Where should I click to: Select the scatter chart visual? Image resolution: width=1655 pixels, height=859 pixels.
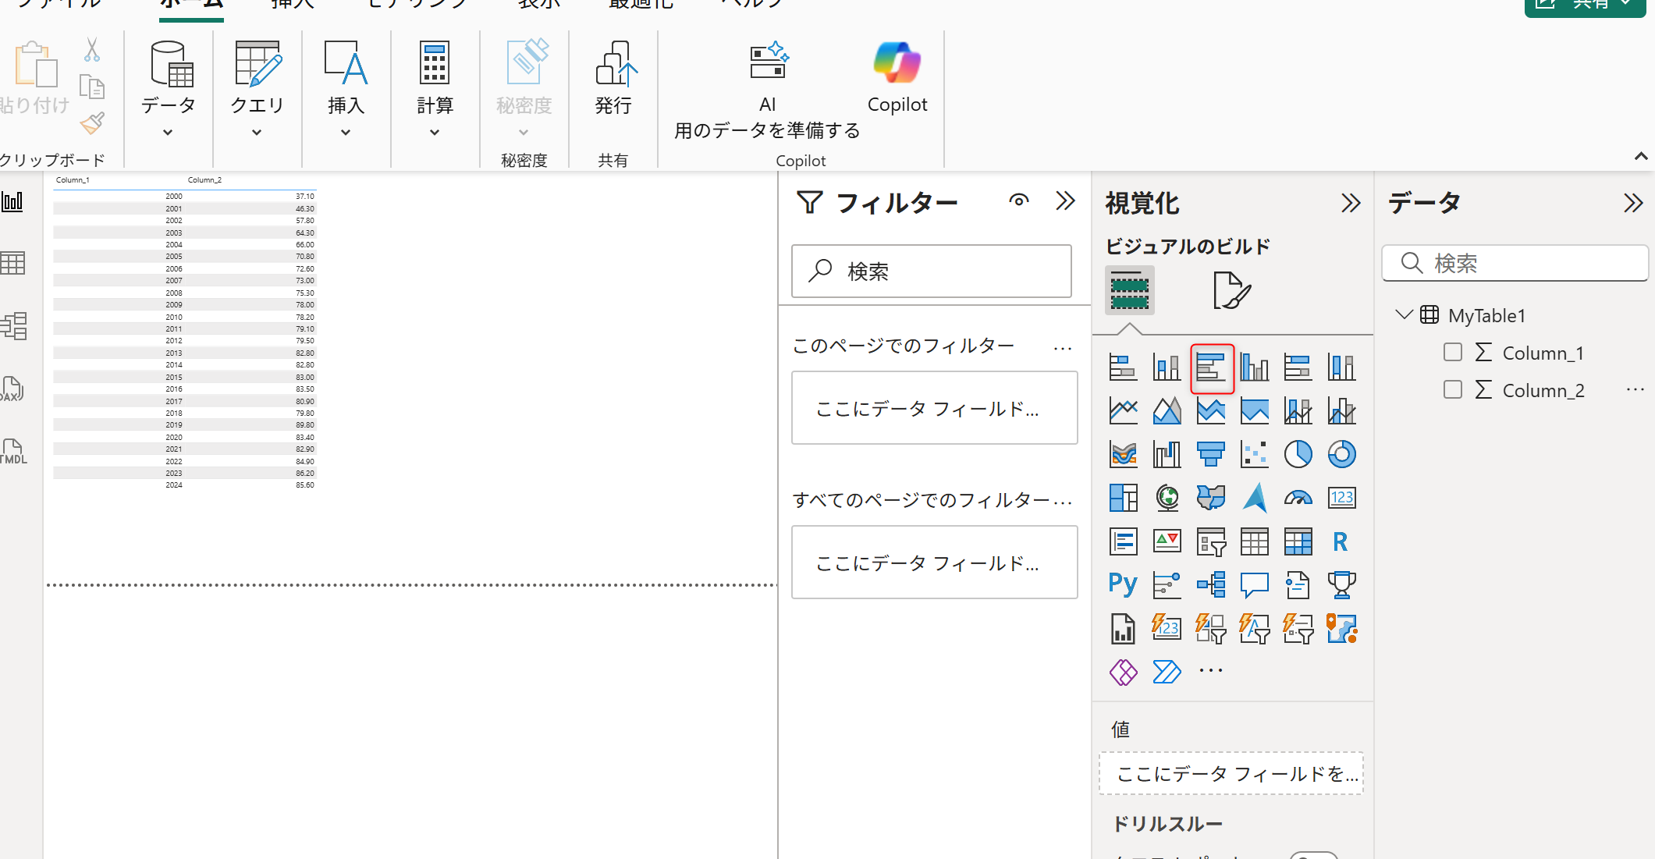(1255, 454)
